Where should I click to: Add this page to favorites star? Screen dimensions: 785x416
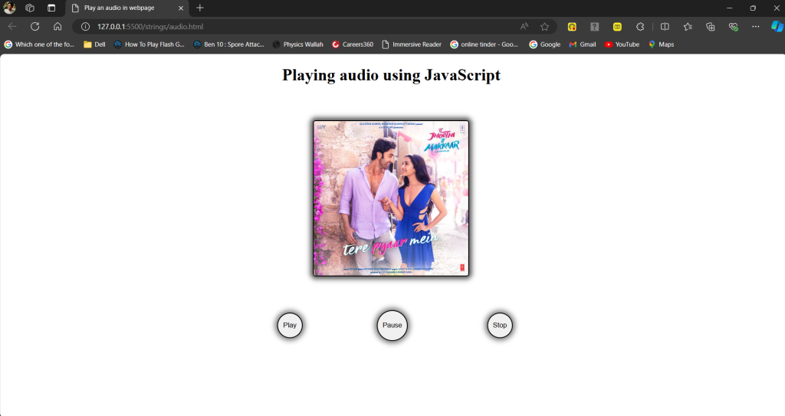coord(545,27)
